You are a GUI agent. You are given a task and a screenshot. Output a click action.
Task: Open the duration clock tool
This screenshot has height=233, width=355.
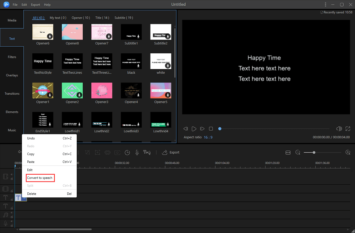tap(127, 153)
